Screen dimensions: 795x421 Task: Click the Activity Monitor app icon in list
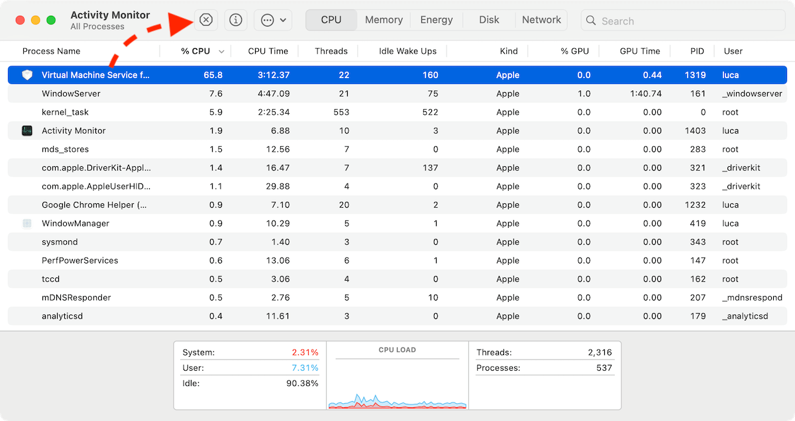click(27, 130)
